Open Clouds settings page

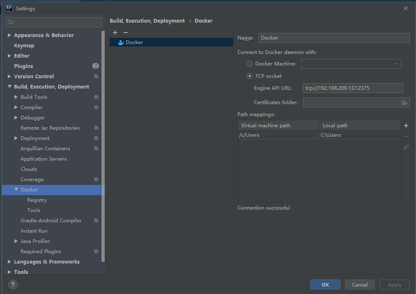click(x=29, y=169)
